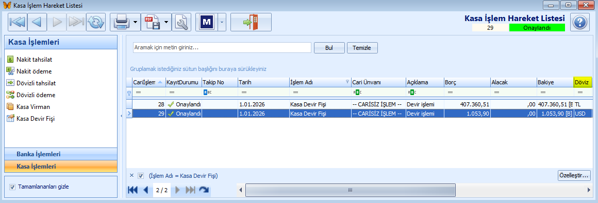The width and height of the screenshot is (598, 203).
Task: Switch to Banka İşlemleri group
Action: coord(61,154)
